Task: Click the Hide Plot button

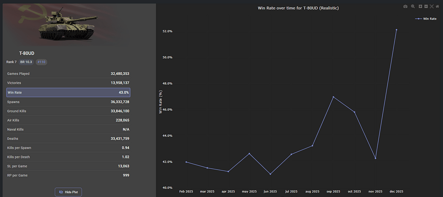Action: pos(68,192)
